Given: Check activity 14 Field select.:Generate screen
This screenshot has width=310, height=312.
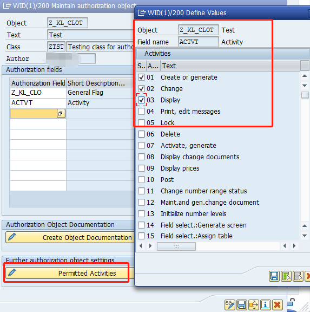Looking at the screenshot, I should tap(142, 225).
